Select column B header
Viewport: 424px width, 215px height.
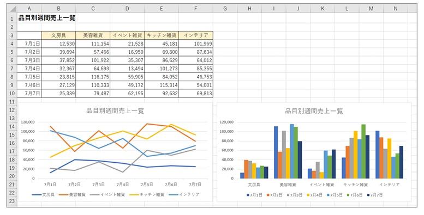click(x=59, y=9)
